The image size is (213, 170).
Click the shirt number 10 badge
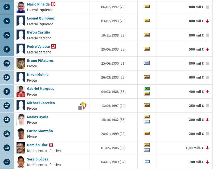point(7,148)
